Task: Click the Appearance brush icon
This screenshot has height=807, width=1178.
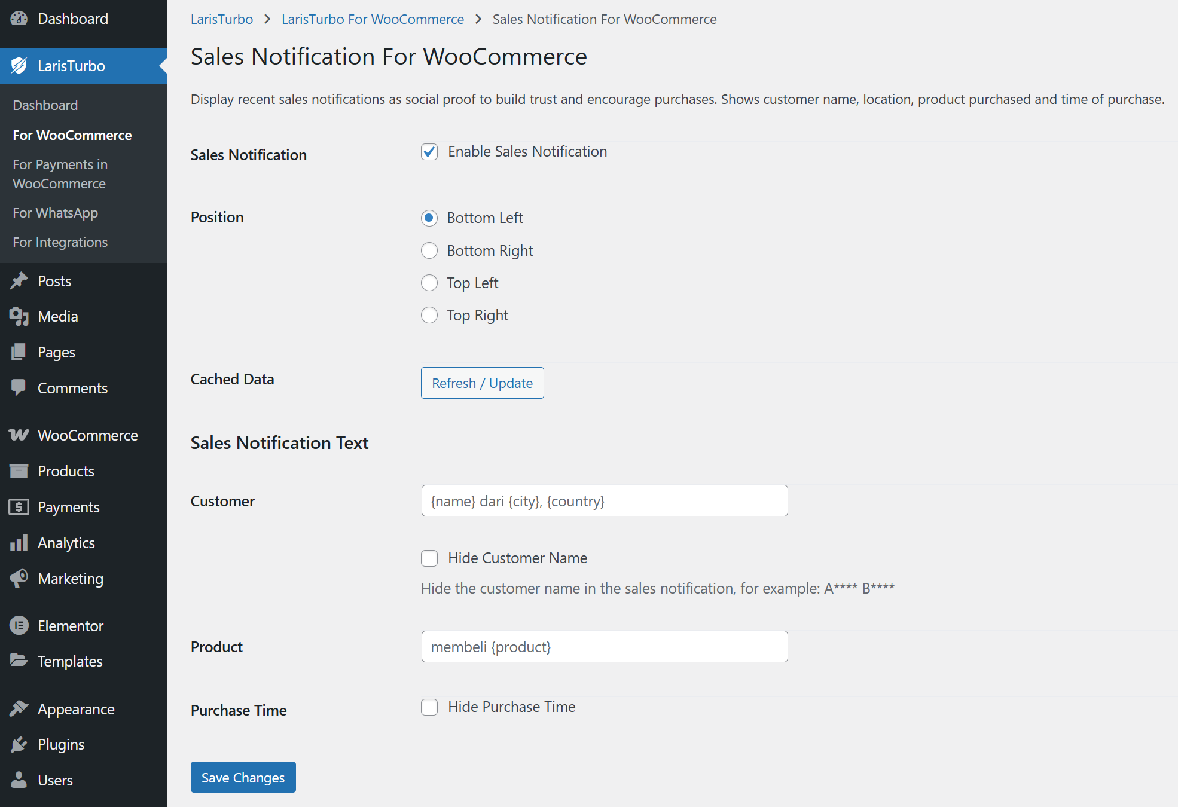Action: coord(19,709)
